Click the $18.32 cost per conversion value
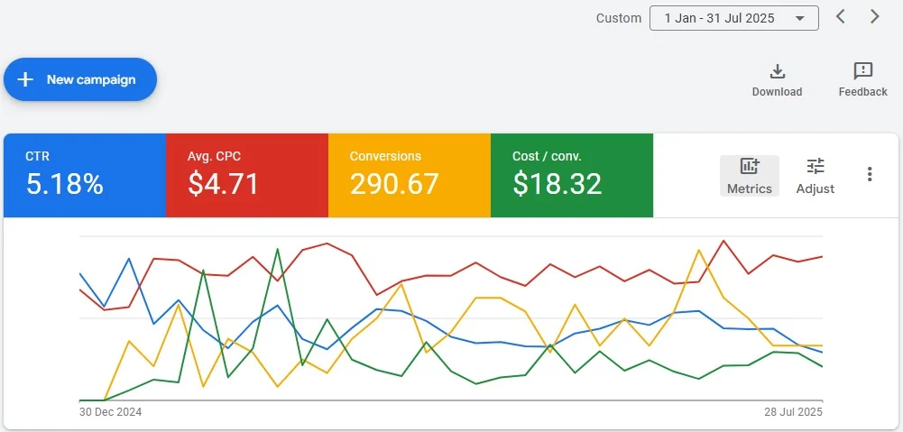The width and height of the screenshot is (903, 432). [x=557, y=184]
